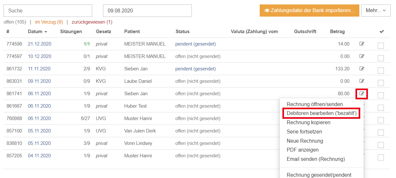Click PDF anzeigen in menu
The image size is (396, 178).
pos(303,150)
